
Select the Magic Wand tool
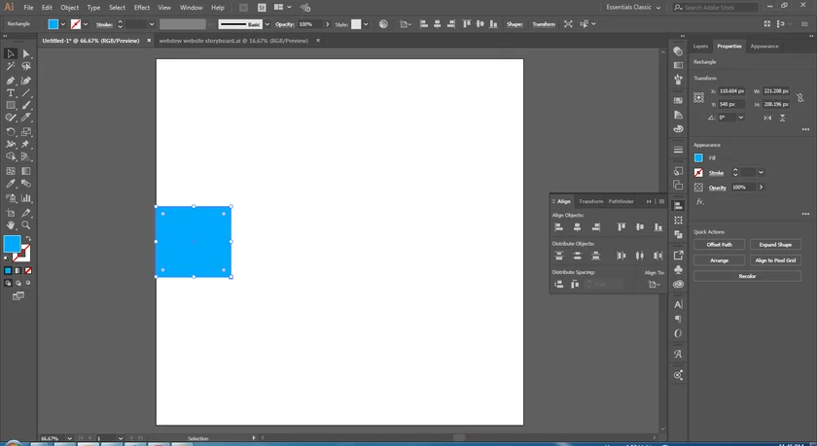11,67
